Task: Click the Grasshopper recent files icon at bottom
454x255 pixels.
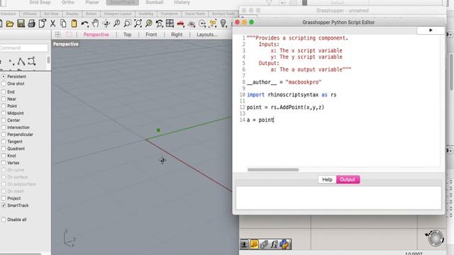Action: tap(254, 244)
